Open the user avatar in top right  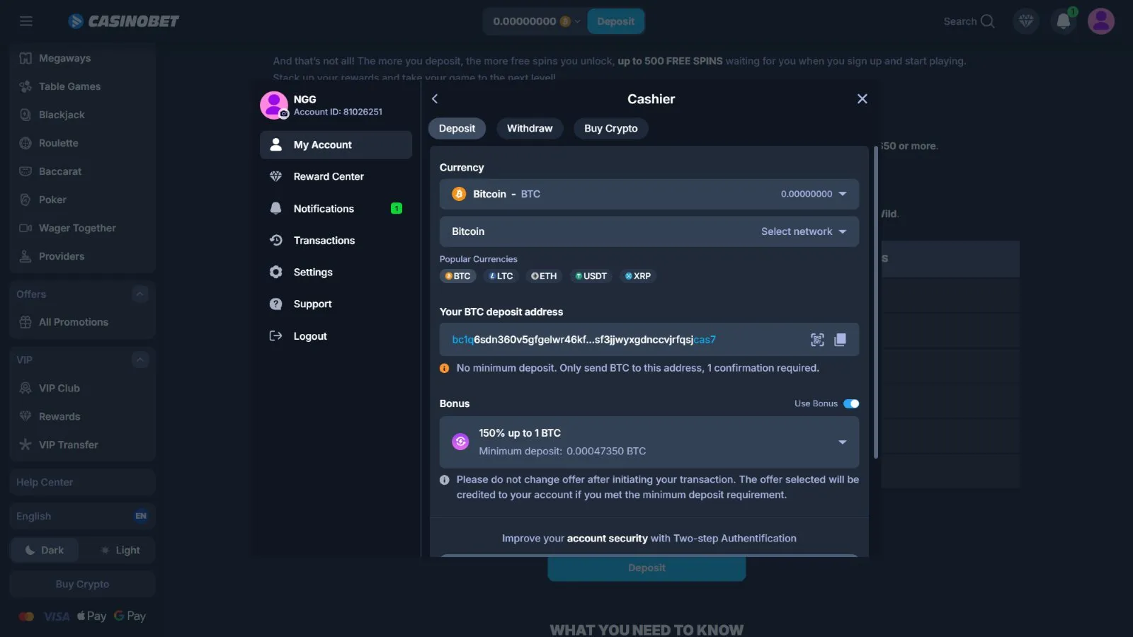[1100, 21]
